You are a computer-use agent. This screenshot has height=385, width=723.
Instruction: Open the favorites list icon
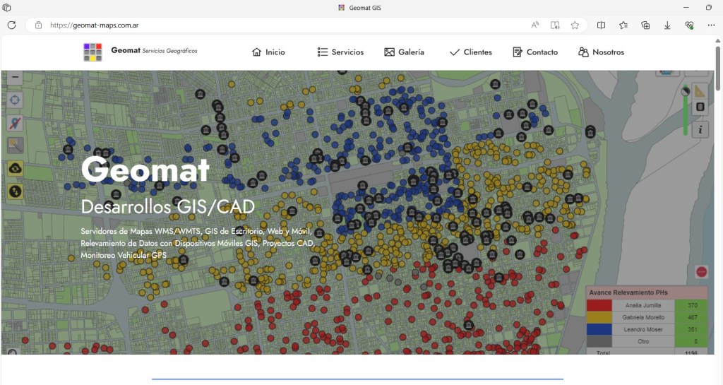click(x=623, y=25)
